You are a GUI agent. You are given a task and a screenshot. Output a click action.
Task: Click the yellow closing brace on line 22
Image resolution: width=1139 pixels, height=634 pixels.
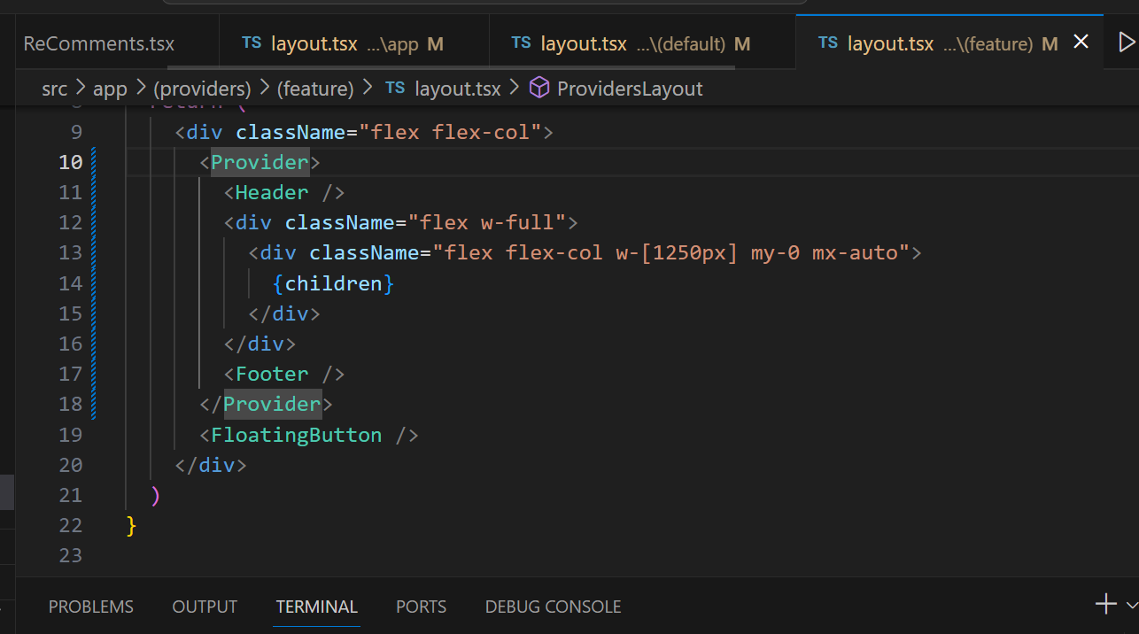132,525
